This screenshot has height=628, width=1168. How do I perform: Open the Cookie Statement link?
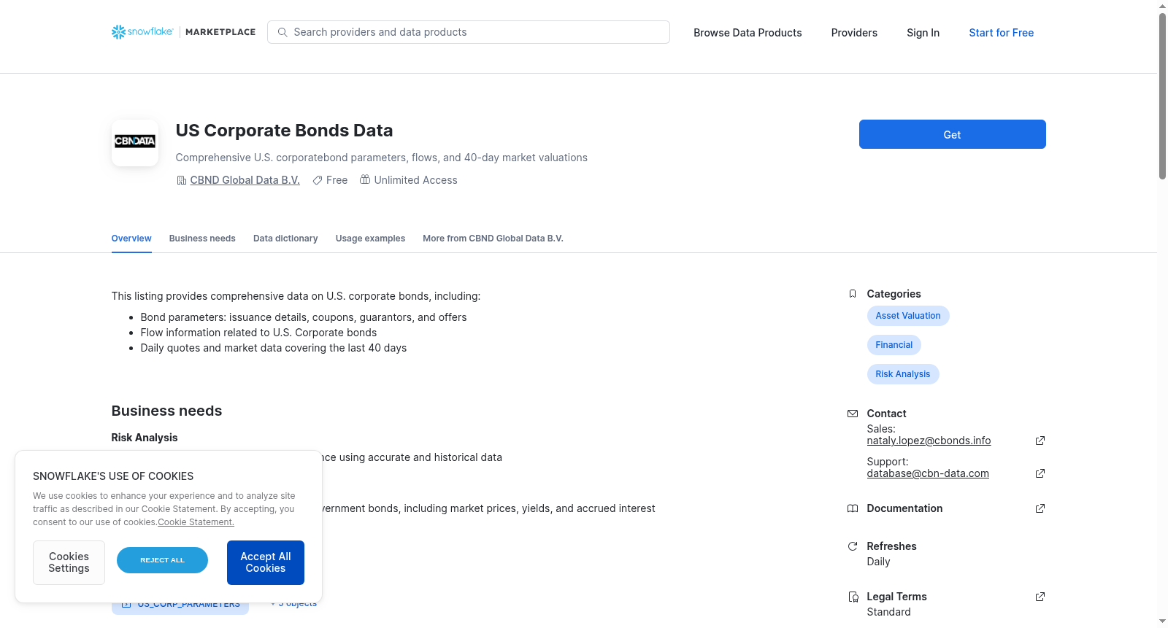(196, 522)
